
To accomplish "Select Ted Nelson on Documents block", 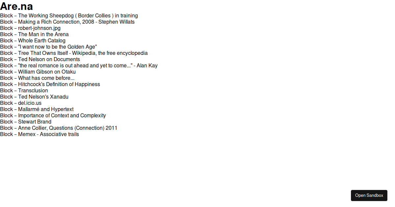I will click(40, 59).
